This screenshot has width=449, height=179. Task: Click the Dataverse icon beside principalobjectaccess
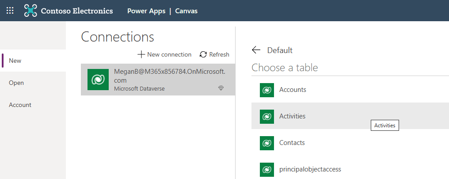click(267, 169)
